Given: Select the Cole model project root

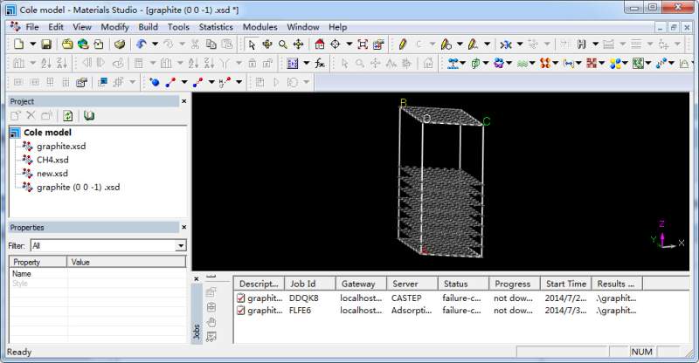Looking at the screenshot, I should coord(47,133).
